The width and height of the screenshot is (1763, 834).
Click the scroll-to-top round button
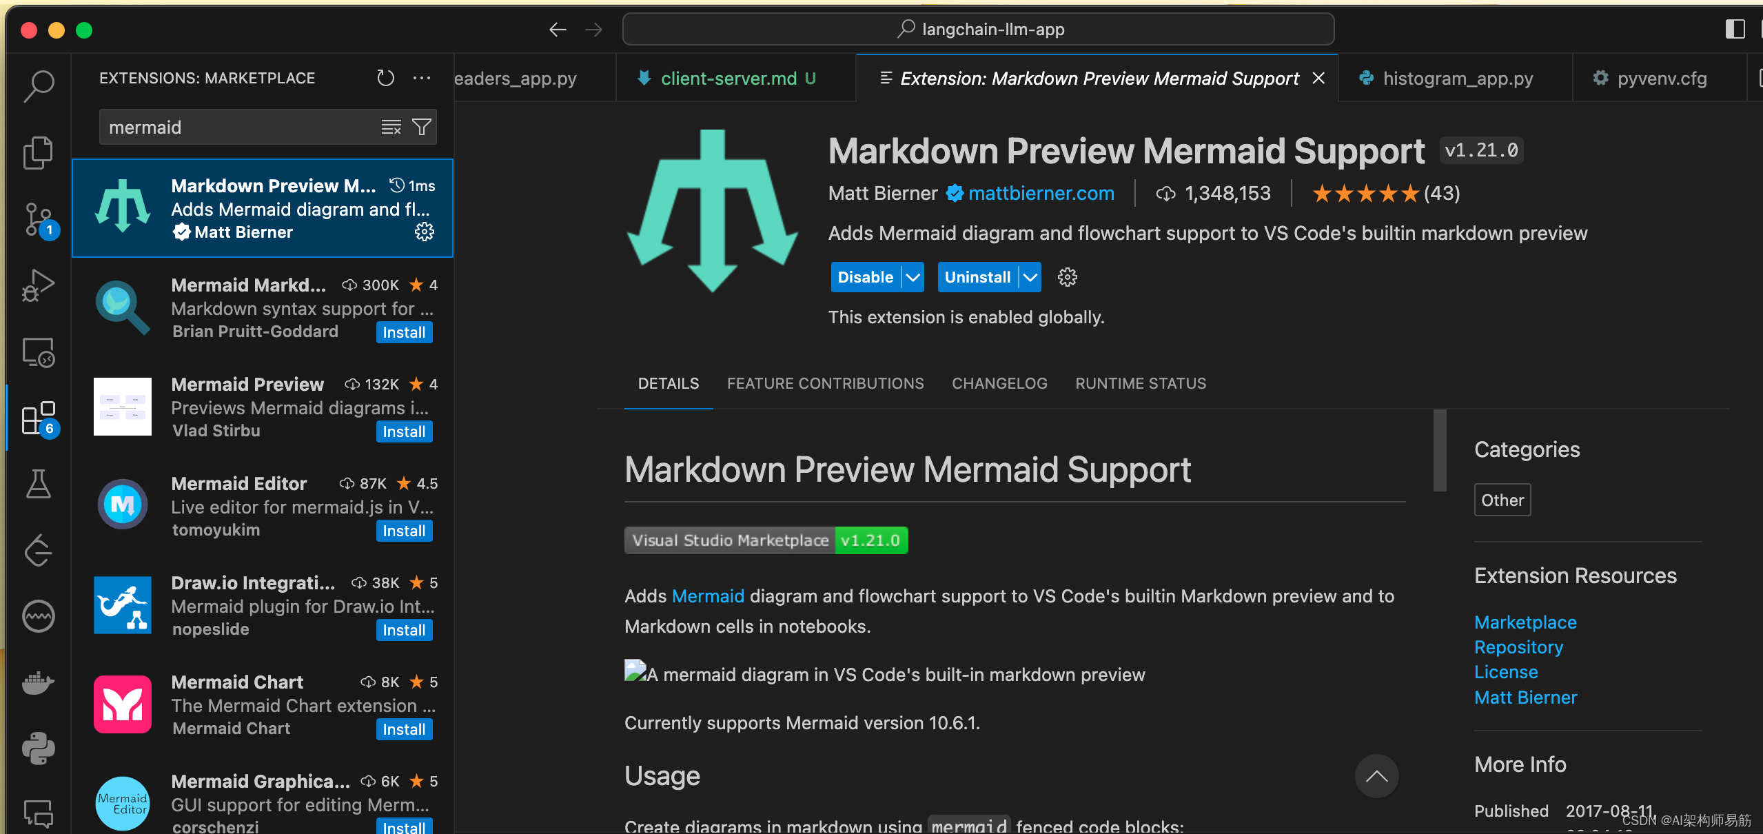1376,776
